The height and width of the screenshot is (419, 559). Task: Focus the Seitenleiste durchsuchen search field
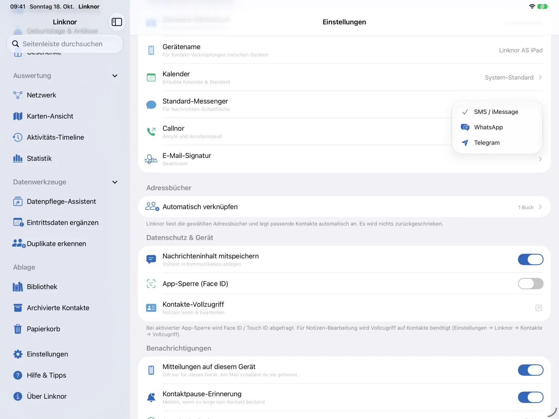[65, 44]
